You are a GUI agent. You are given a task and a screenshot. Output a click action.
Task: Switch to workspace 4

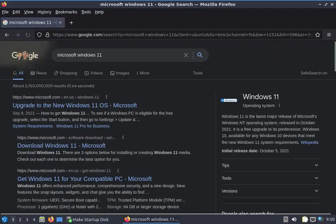point(34,220)
